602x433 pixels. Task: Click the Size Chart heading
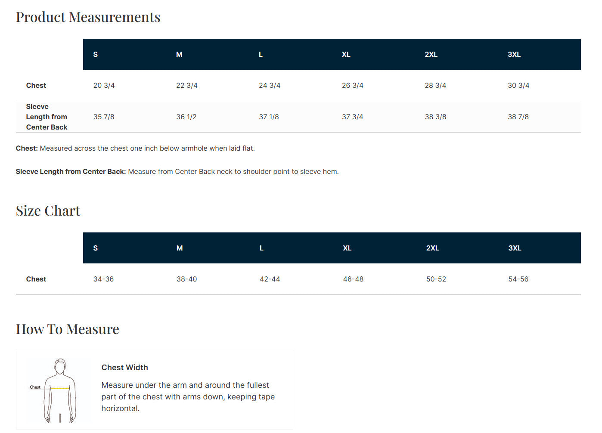pos(48,211)
